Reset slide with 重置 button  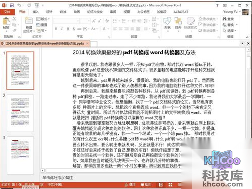pyautogui.click(x=42, y=25)
